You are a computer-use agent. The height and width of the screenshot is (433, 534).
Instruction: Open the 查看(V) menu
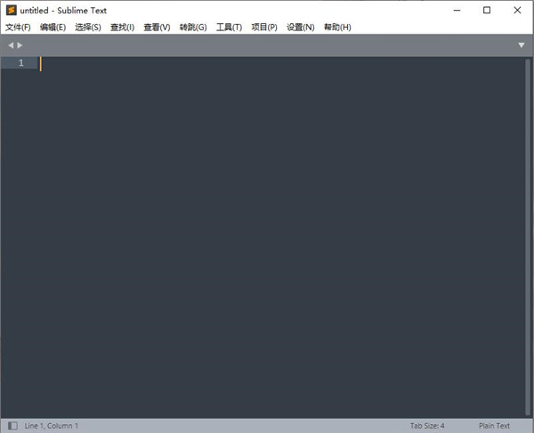157,28
